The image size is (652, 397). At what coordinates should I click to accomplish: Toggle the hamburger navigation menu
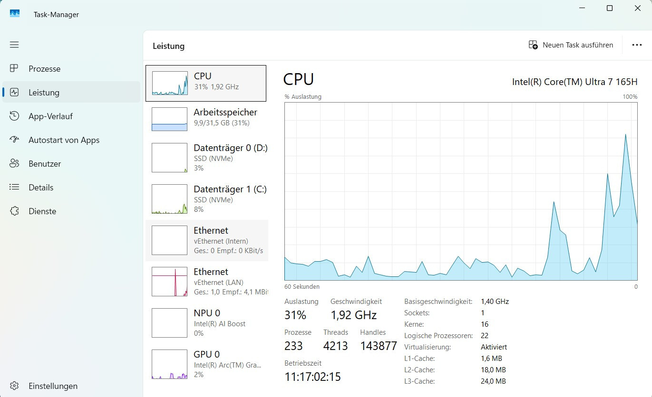click(14, 45)
